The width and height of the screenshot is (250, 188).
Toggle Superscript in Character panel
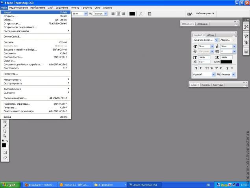click(217, 68)
